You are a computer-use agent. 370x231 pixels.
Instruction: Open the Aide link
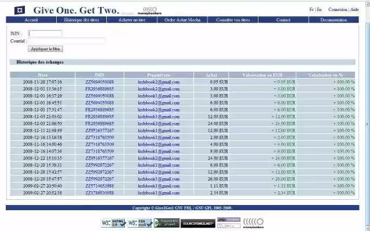pos(354,10)
